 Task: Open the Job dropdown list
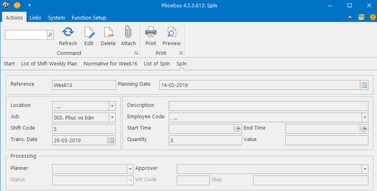click(112, 117)
